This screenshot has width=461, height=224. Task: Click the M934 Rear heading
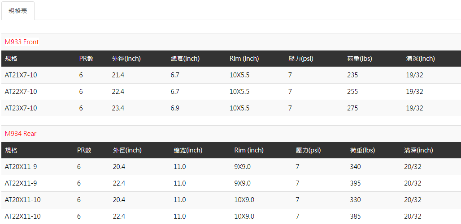[x=21, y=134]
